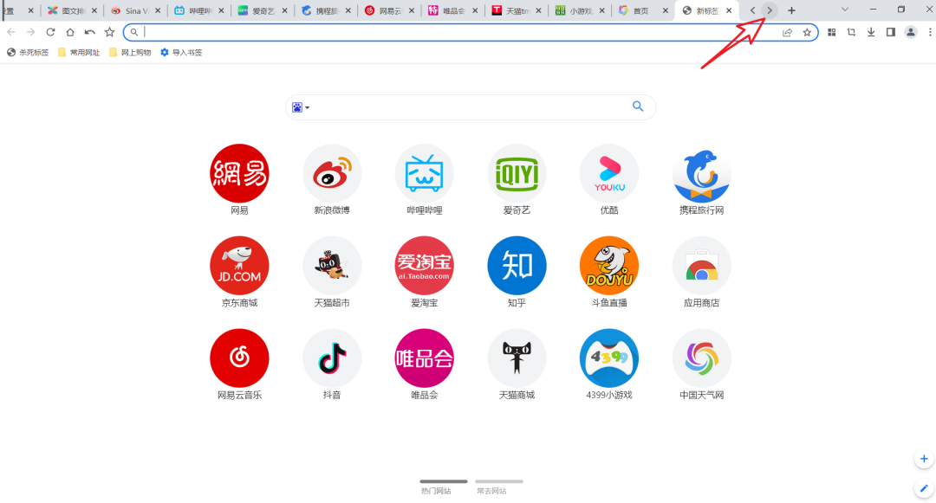Go forward with the forward arrow
This screenshot has height=503, width=936.
click(30, 32)
